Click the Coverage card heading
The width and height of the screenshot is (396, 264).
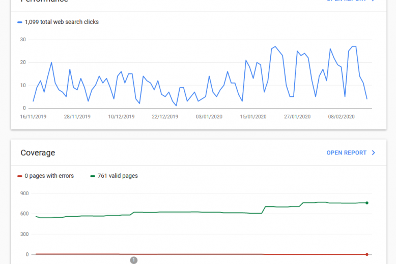click(38, 153)
